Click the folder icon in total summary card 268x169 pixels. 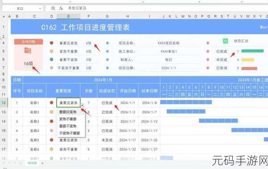28,50
